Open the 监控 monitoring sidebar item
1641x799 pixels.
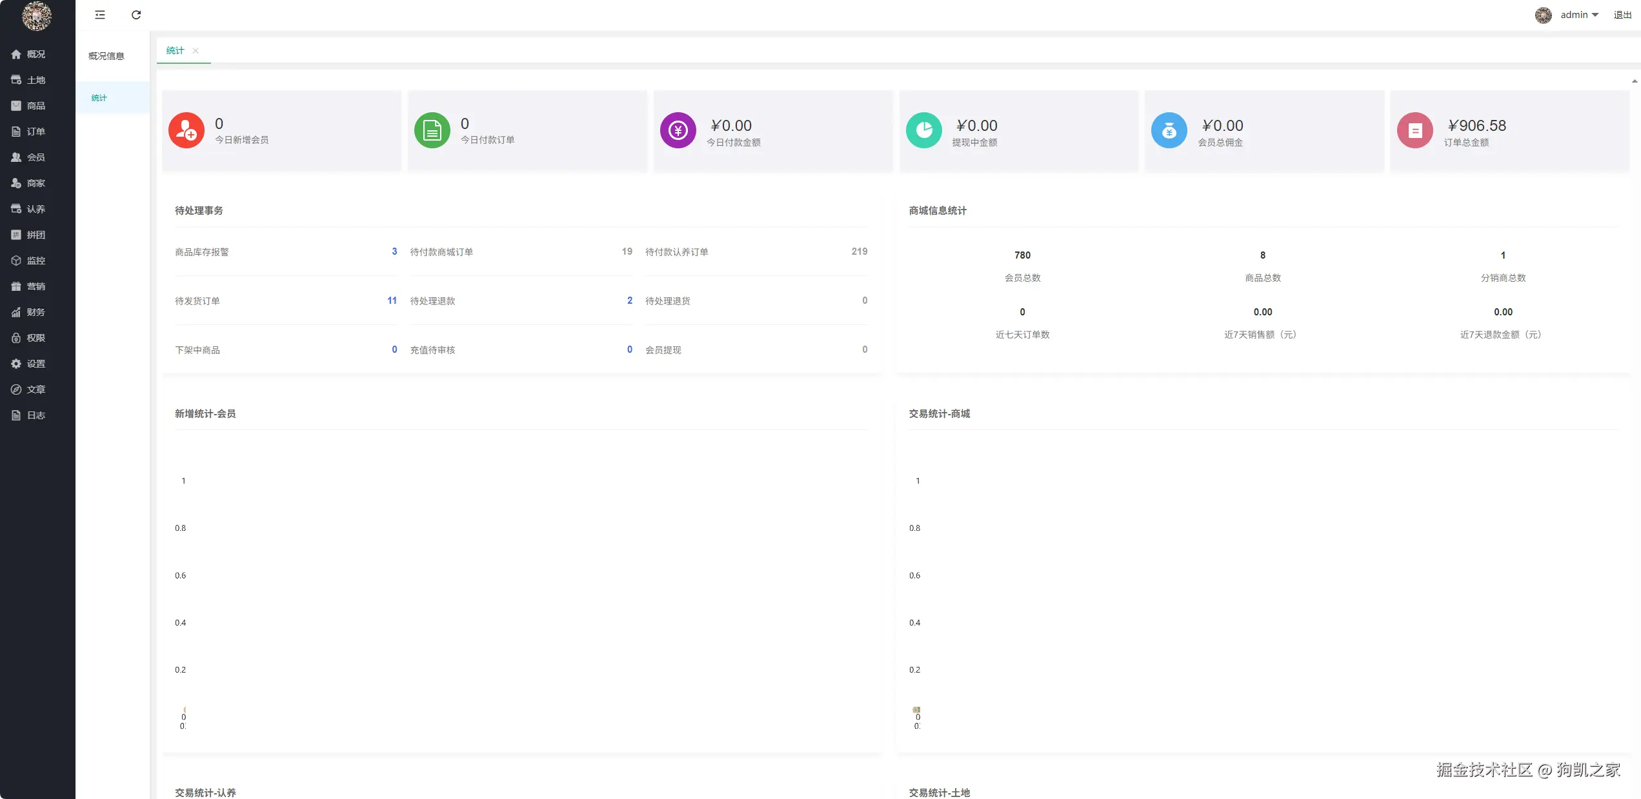click(x=35, y=261)
